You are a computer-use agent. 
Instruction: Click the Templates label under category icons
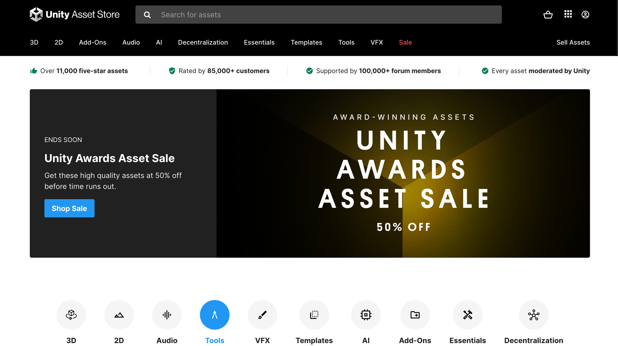[314, 340]
